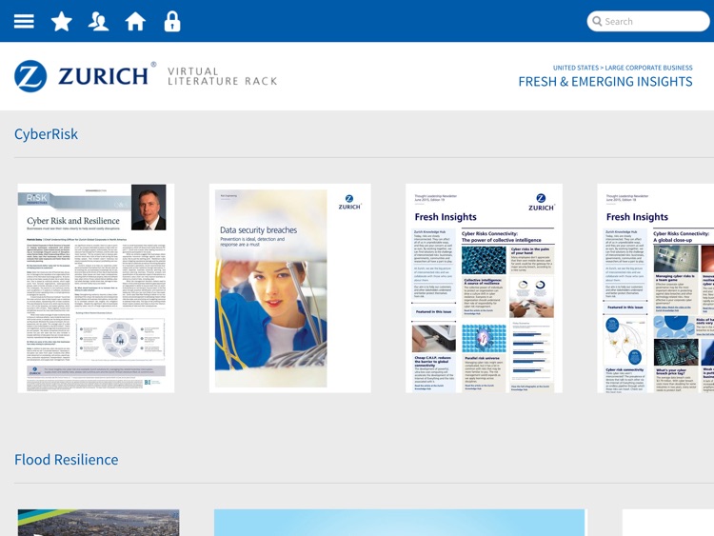Open the blue sky flood document thumbnail
Screen dimensions: 714x536
[x=399, y=523]
